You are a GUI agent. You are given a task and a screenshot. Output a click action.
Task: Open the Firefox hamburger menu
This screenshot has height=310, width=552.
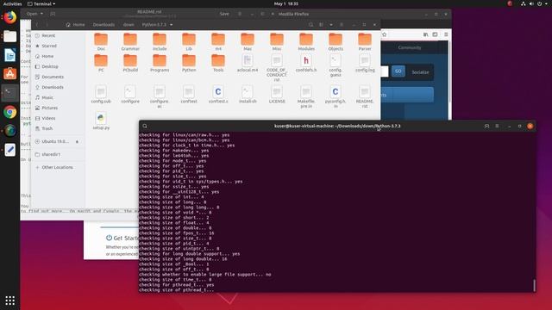click(x=446, y=34)
